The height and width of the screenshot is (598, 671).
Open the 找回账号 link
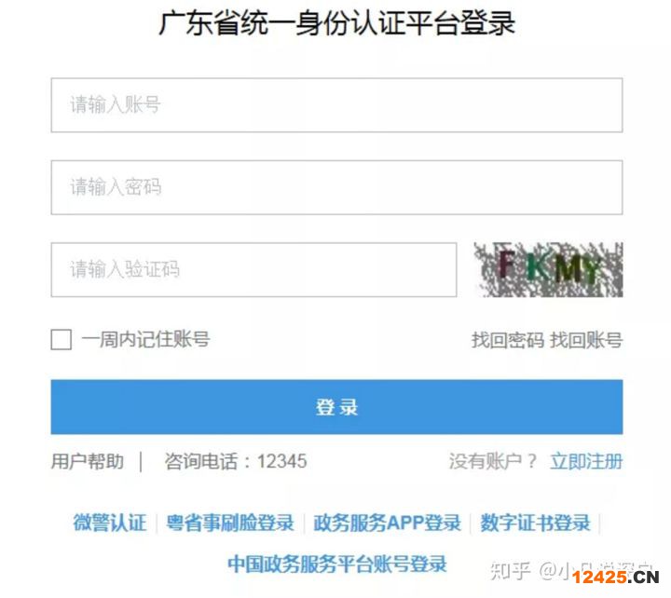point(586,340)
